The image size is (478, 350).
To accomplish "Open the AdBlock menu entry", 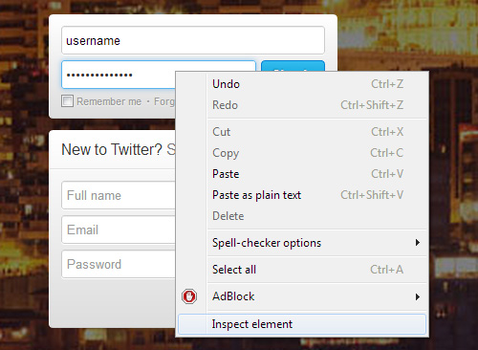I will click(302, 296).
